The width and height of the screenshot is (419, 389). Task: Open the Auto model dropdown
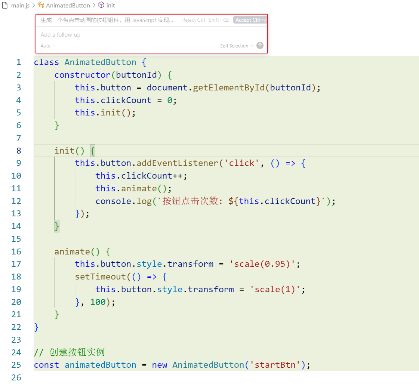tap(47, 46)
